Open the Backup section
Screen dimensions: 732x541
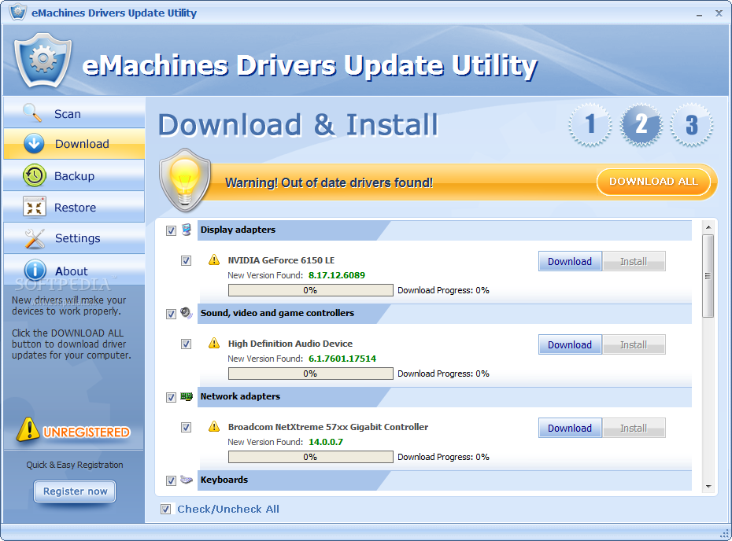click(74, 175)
